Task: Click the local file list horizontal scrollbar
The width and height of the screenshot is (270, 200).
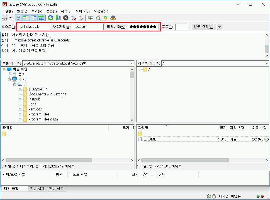Action: (49, 160)
